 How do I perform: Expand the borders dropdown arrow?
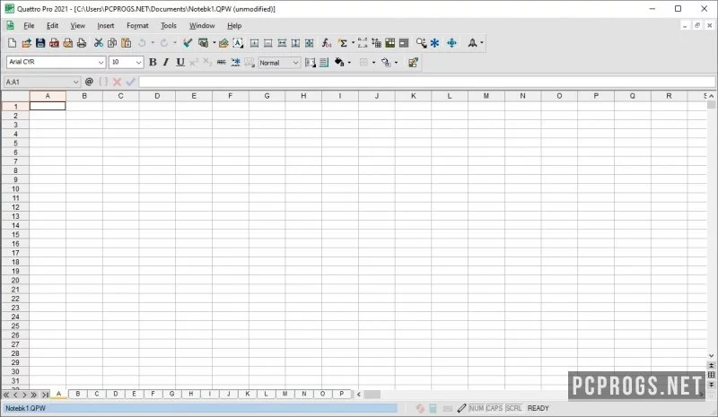coord(373,62)
